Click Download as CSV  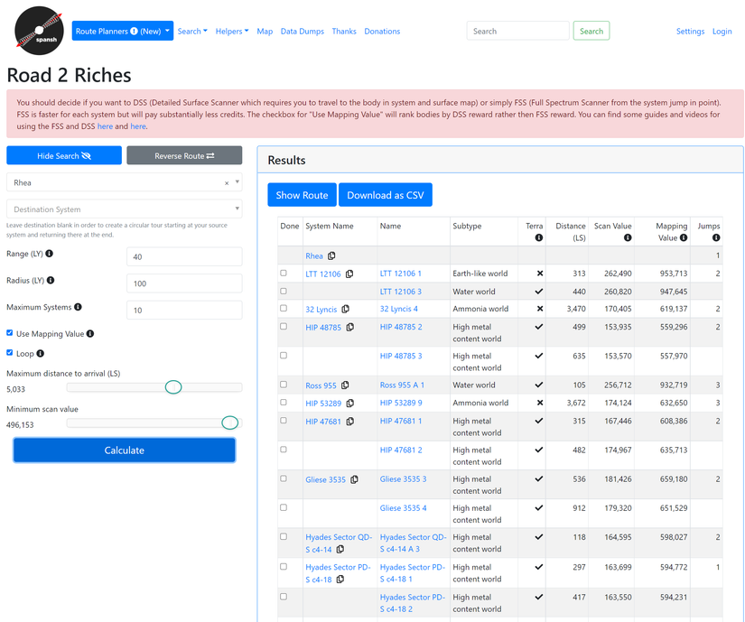[x=385, y=195]
